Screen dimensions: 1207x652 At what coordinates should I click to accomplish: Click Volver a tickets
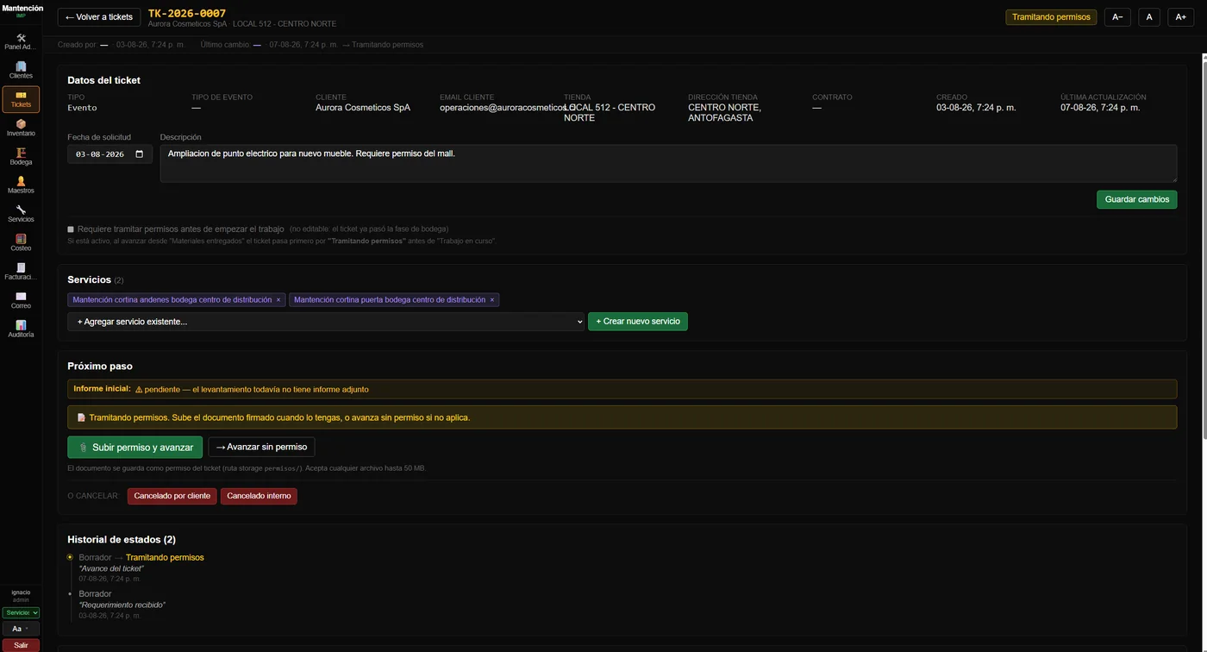pos(99,17)
